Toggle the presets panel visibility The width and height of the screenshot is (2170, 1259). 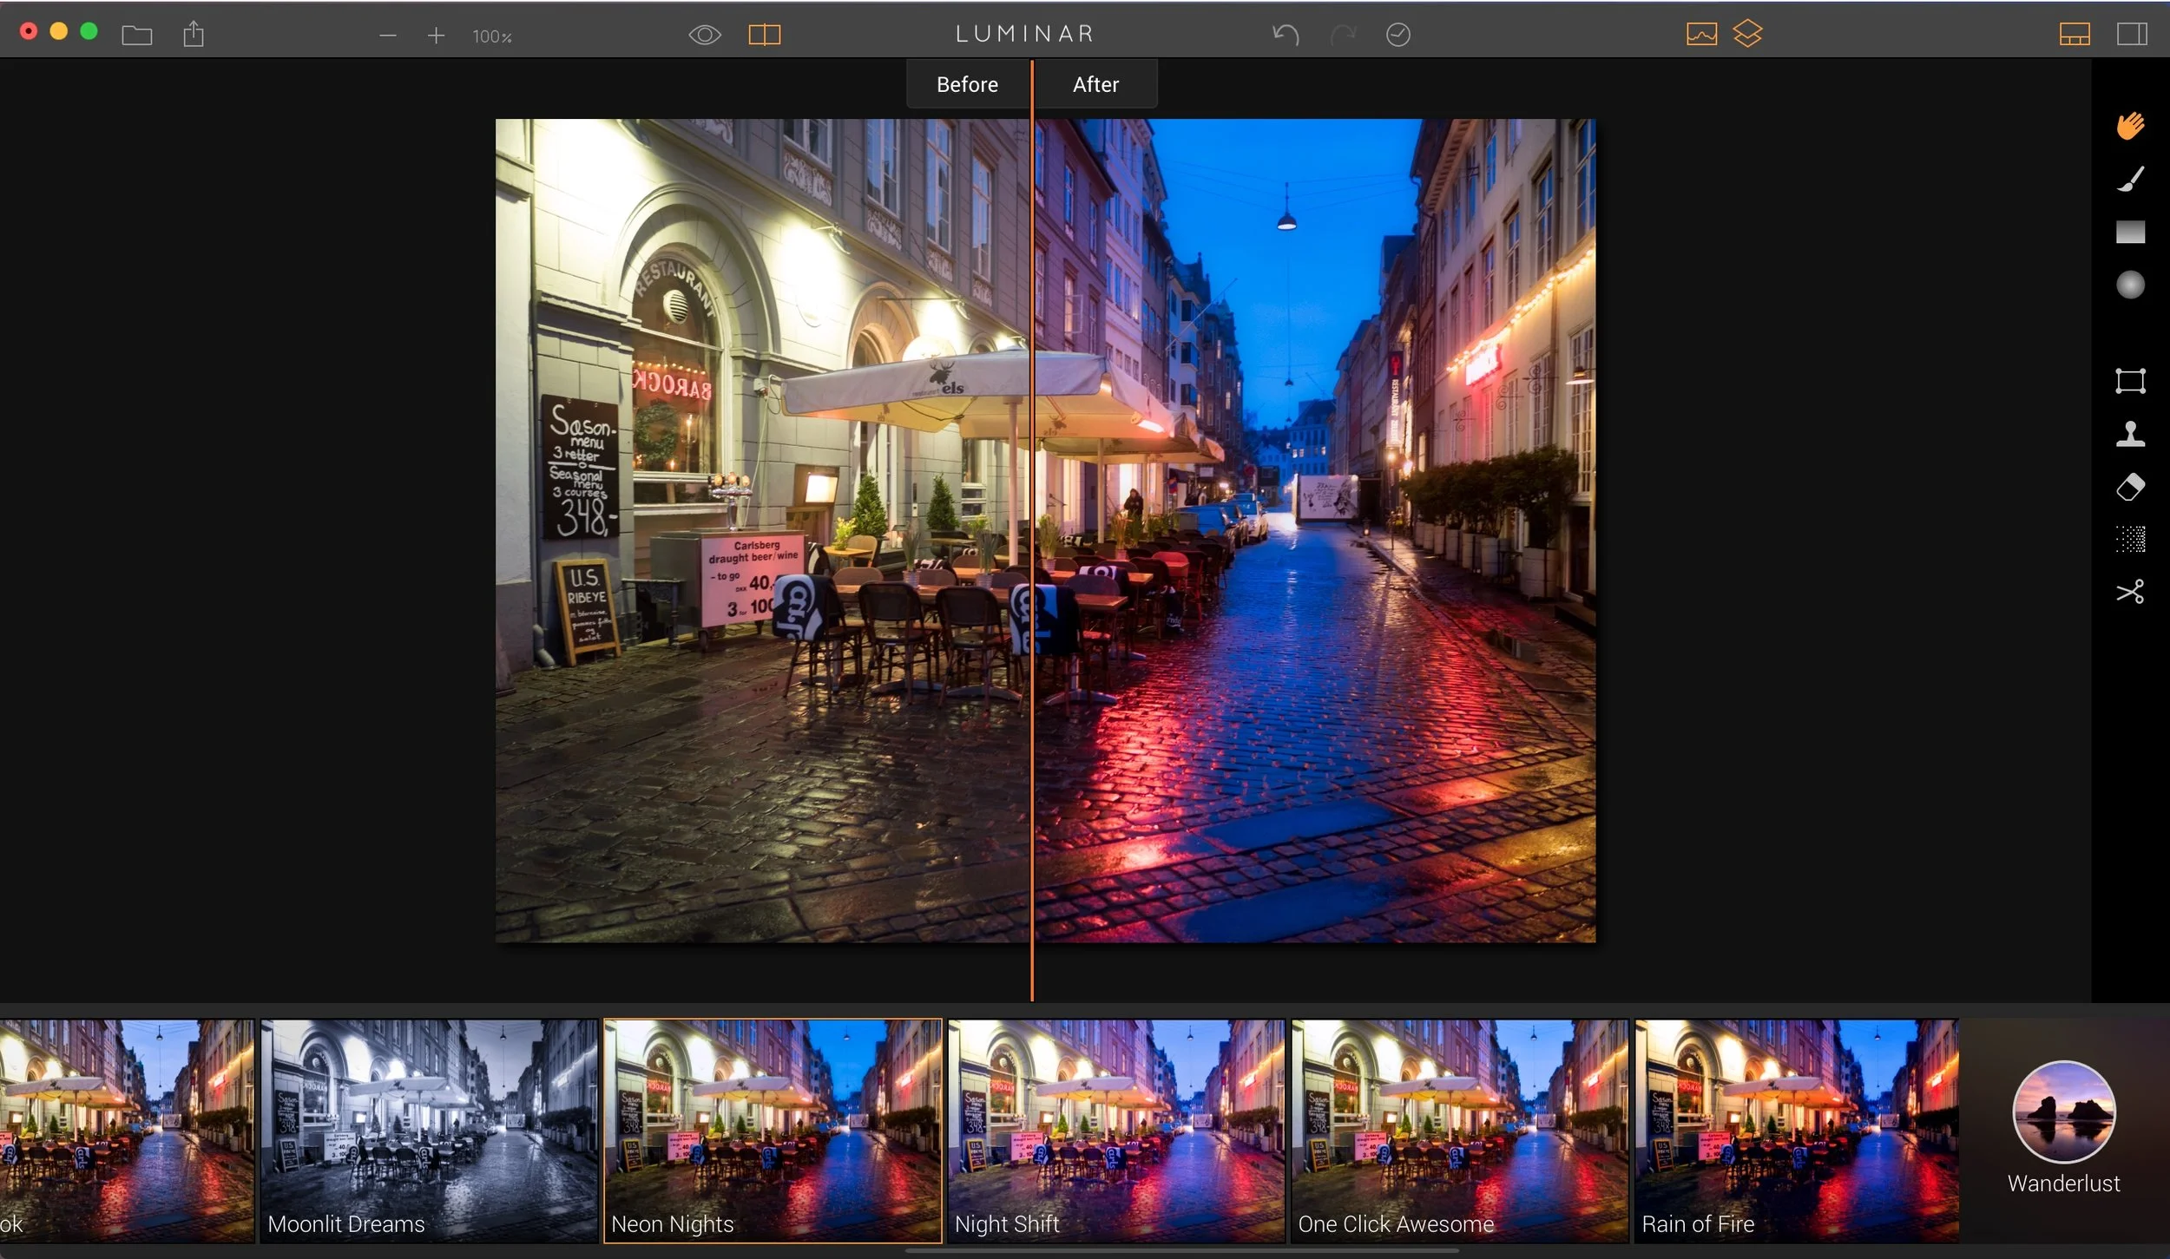2074,35
